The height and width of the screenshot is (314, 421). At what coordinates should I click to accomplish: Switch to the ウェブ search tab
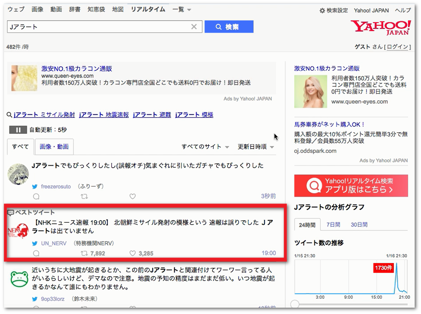pos(16,10)
